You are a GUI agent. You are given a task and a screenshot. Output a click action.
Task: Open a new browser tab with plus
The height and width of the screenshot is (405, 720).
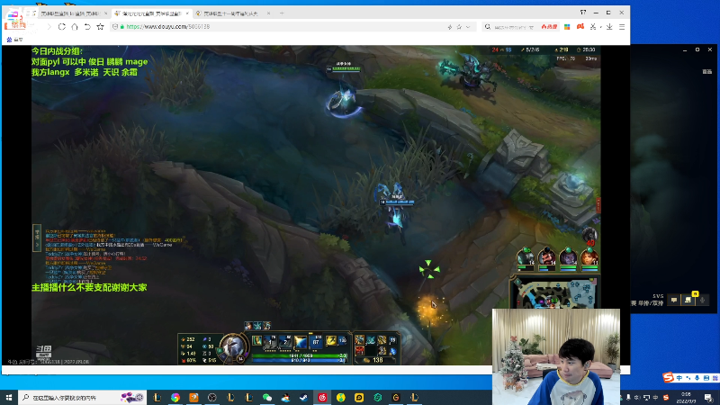[282, 13]
